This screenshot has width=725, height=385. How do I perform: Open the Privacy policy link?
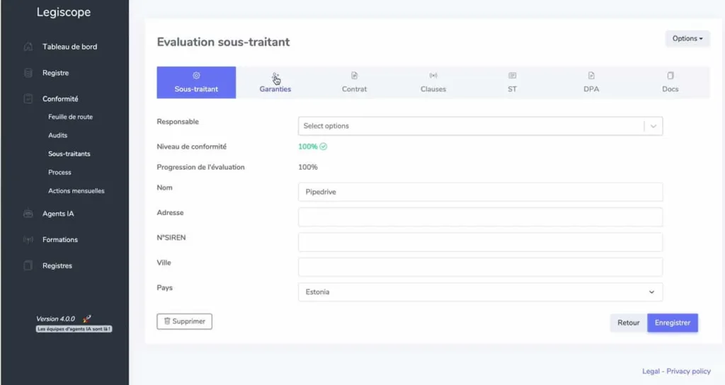click(688, 371)
